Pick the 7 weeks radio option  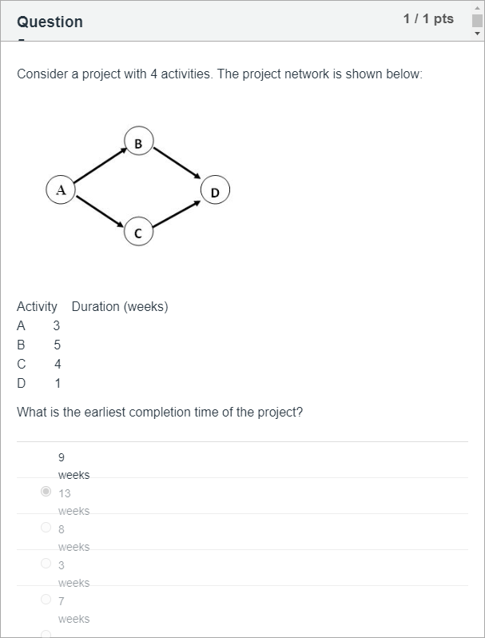(46, 599)
